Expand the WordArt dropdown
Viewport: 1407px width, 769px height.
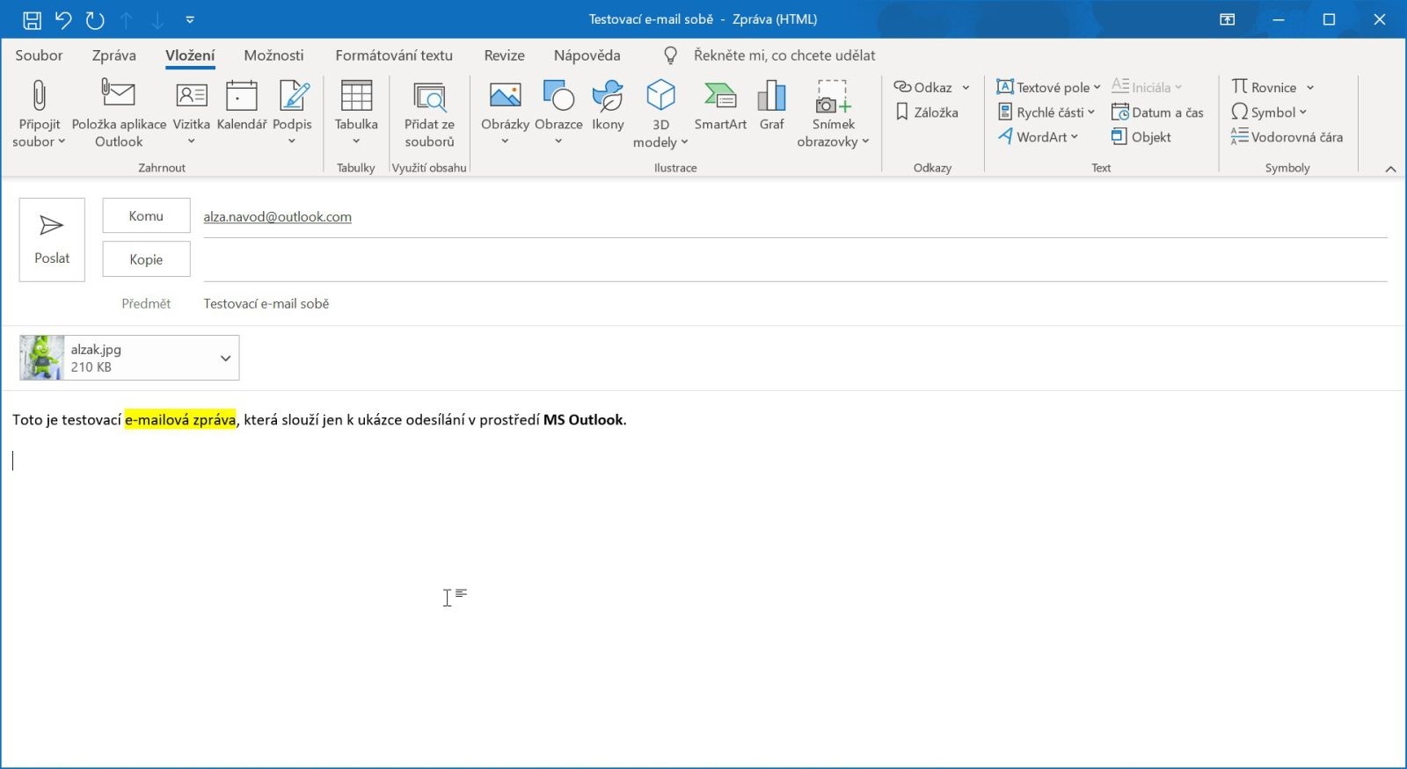point(1074,137)
